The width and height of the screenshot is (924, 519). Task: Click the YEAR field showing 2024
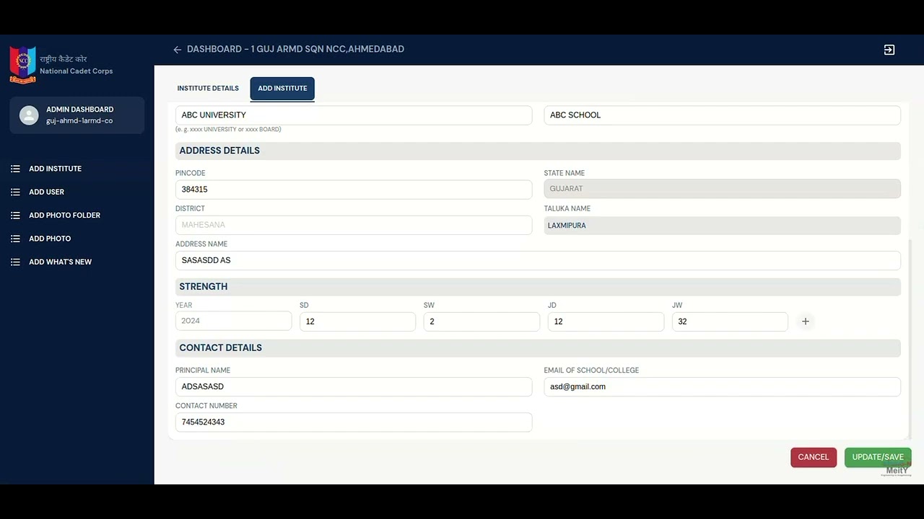(234, 321)
